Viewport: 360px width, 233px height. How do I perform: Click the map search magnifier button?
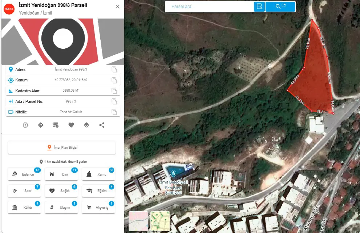click(280, 7)
